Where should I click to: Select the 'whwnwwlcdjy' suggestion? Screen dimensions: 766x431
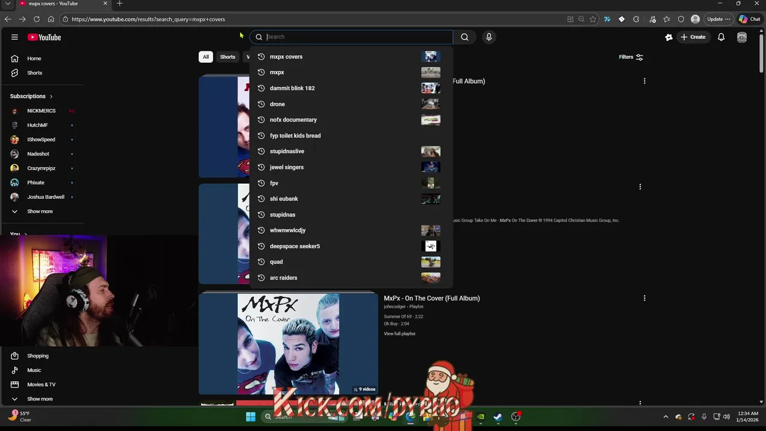pyautogui.click(x=351, y=230)
